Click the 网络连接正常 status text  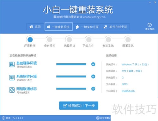23,92
